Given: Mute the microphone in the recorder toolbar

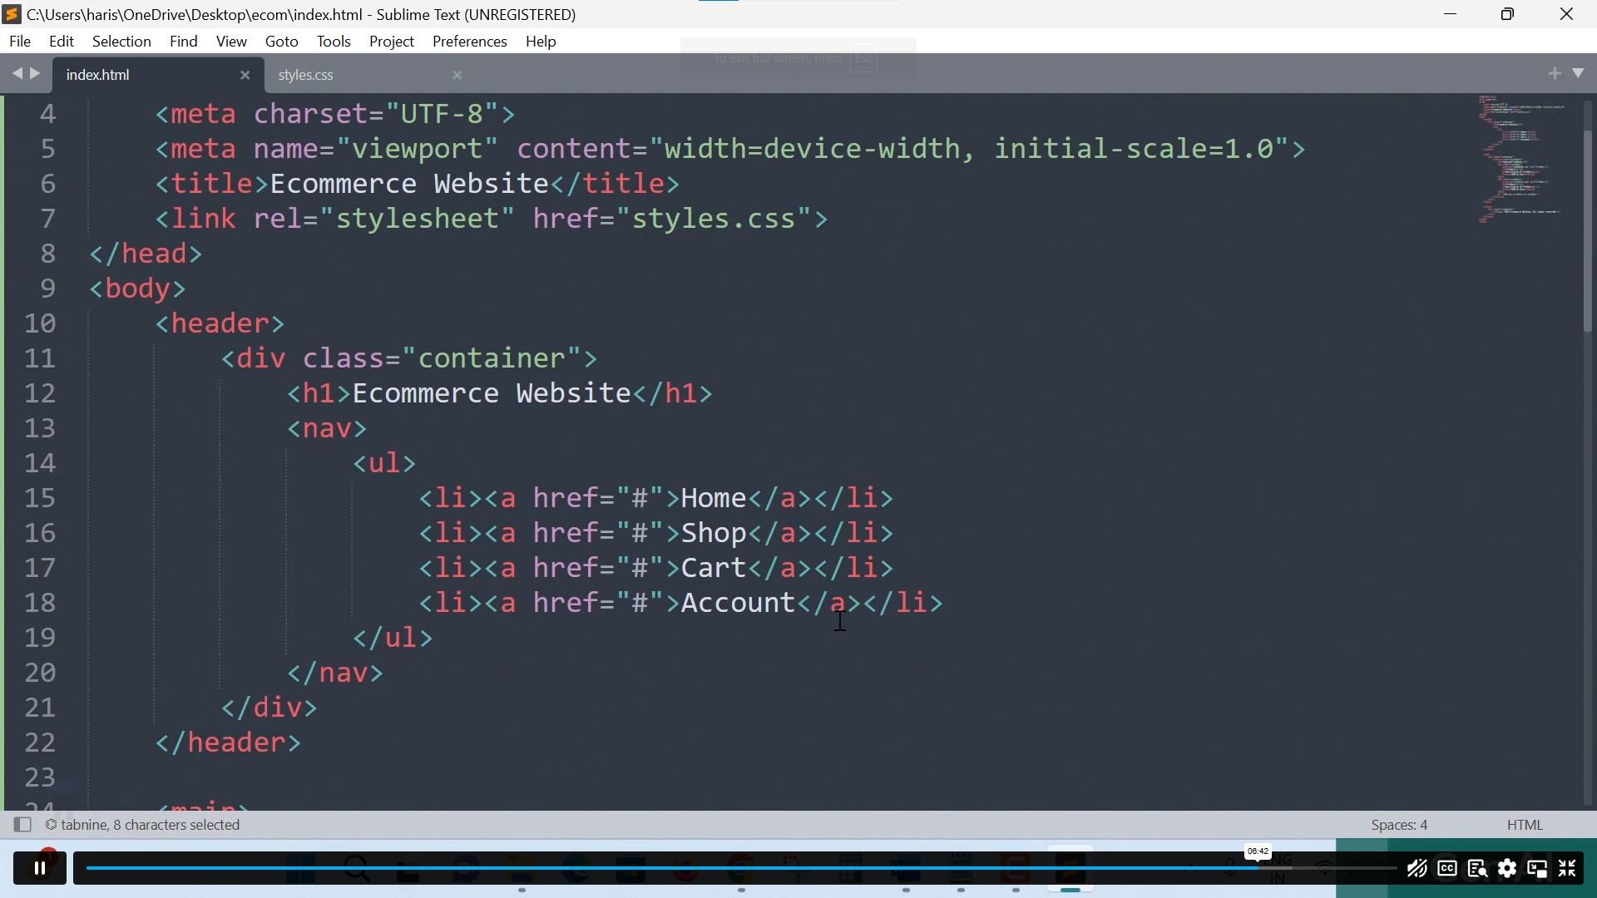Looking at the screenshot, I should pos(1417,869).
